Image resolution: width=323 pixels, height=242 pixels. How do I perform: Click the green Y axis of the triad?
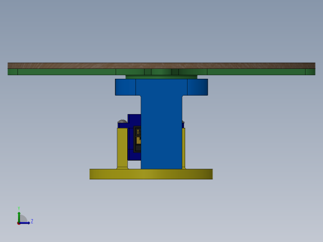pos(19,217)
